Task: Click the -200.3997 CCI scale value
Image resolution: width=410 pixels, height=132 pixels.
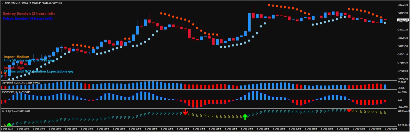Action: [403, 107]
